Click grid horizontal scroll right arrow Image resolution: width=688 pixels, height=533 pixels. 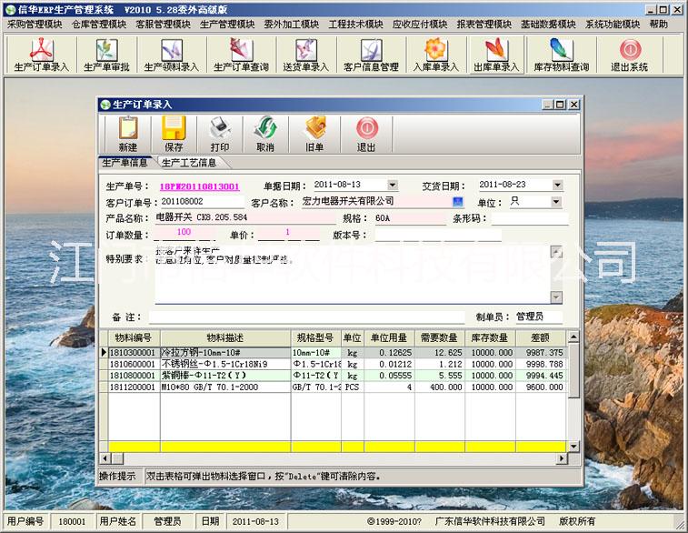561,458
